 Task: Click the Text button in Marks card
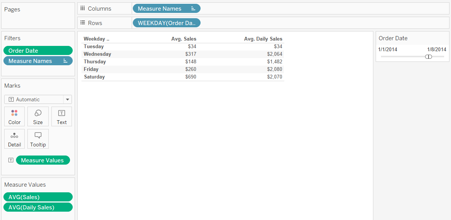tap(62, 116)
